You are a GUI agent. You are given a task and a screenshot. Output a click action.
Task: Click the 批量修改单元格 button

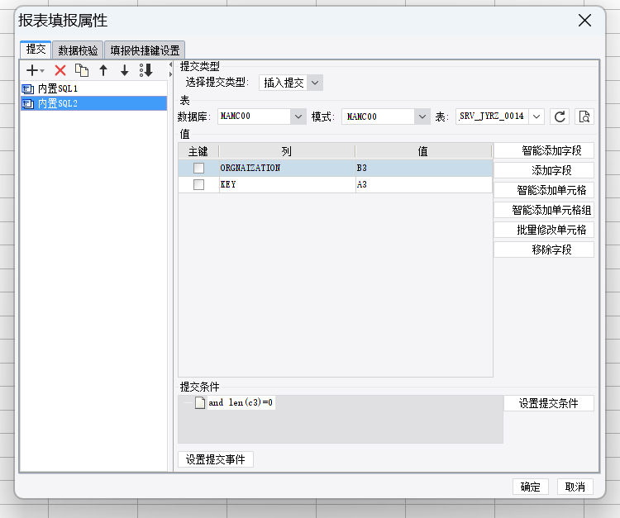[544, 230]
